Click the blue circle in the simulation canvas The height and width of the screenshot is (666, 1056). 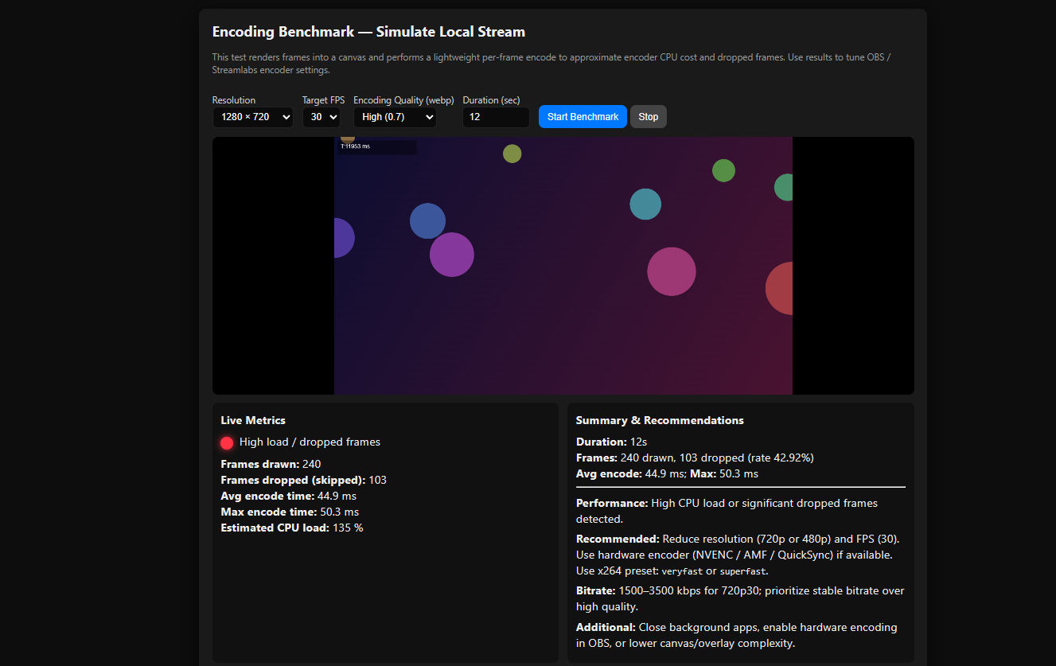pos(427,220)
